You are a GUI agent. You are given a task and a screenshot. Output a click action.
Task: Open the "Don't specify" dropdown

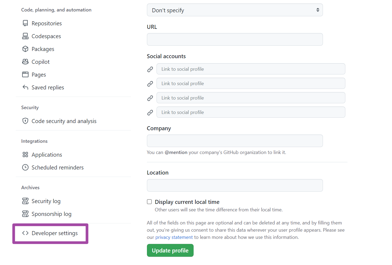pos(235,10)
